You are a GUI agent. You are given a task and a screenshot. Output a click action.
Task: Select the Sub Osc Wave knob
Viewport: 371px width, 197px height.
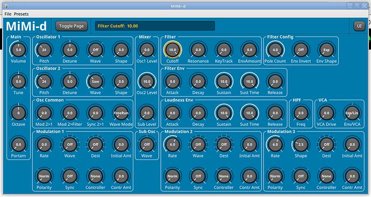click(147, 145)
